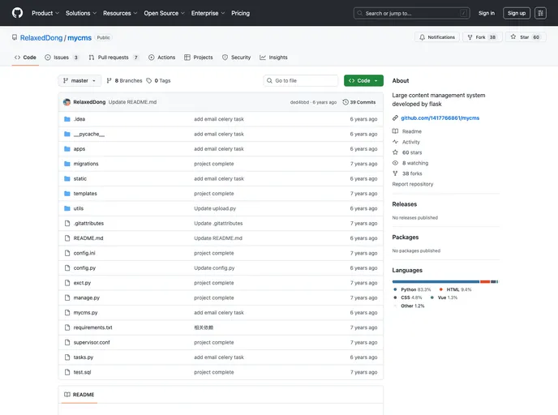Click the blue Python language dot
This screenshot has height=415, width=558.
pos(395,289)
